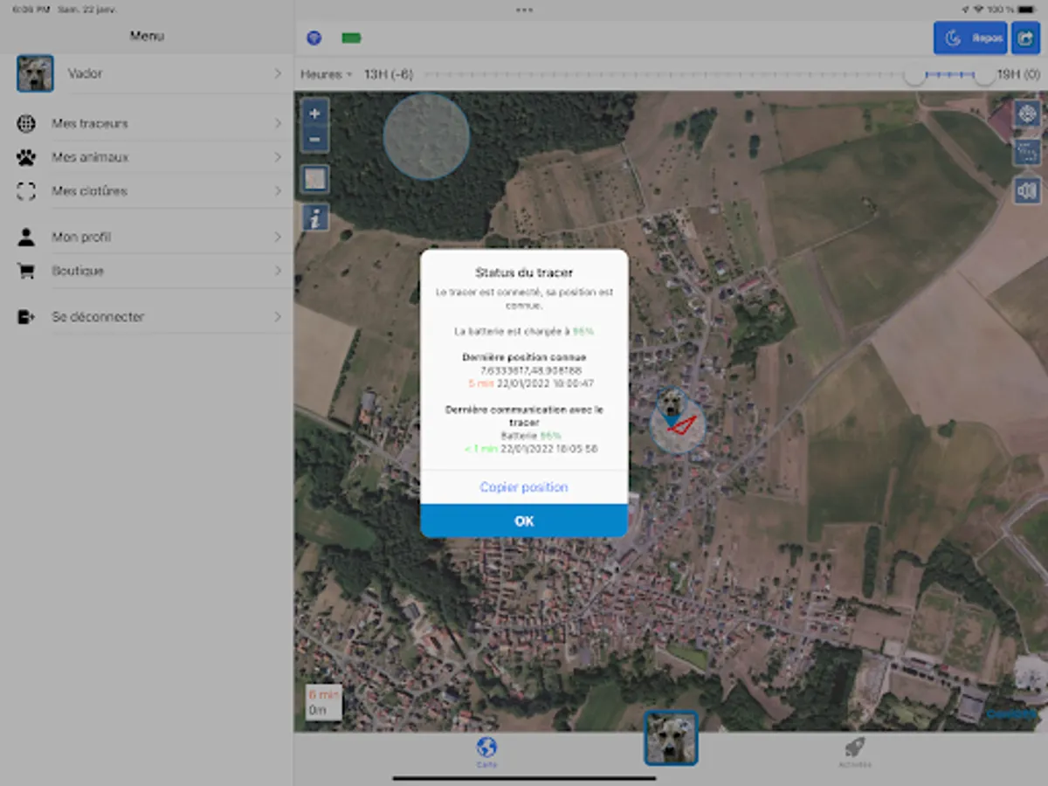Click the 13H (-6) start time label

click(388, 74)
